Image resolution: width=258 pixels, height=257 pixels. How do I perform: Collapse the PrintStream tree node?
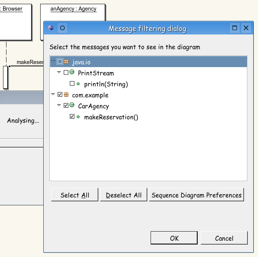click(59, 72)
